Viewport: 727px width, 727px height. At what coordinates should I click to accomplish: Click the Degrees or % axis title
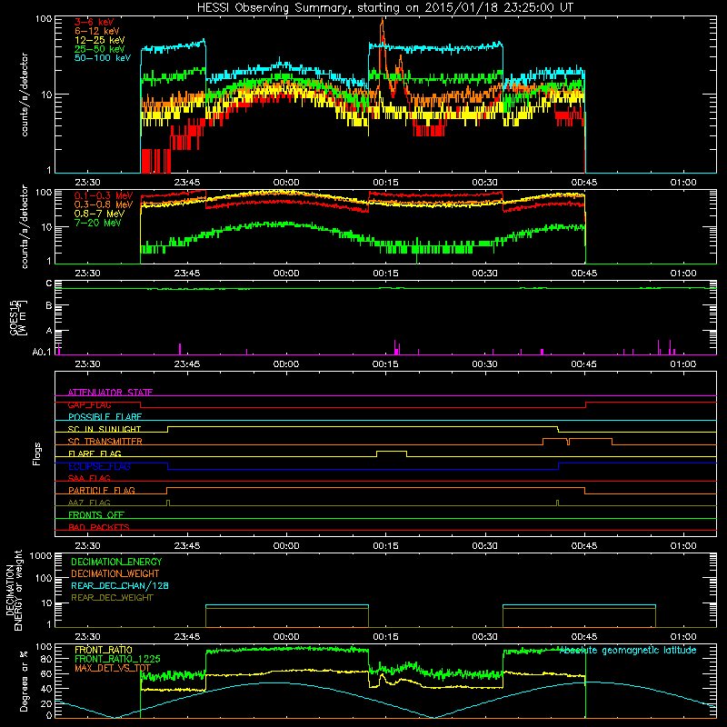(x=25, y=682)
